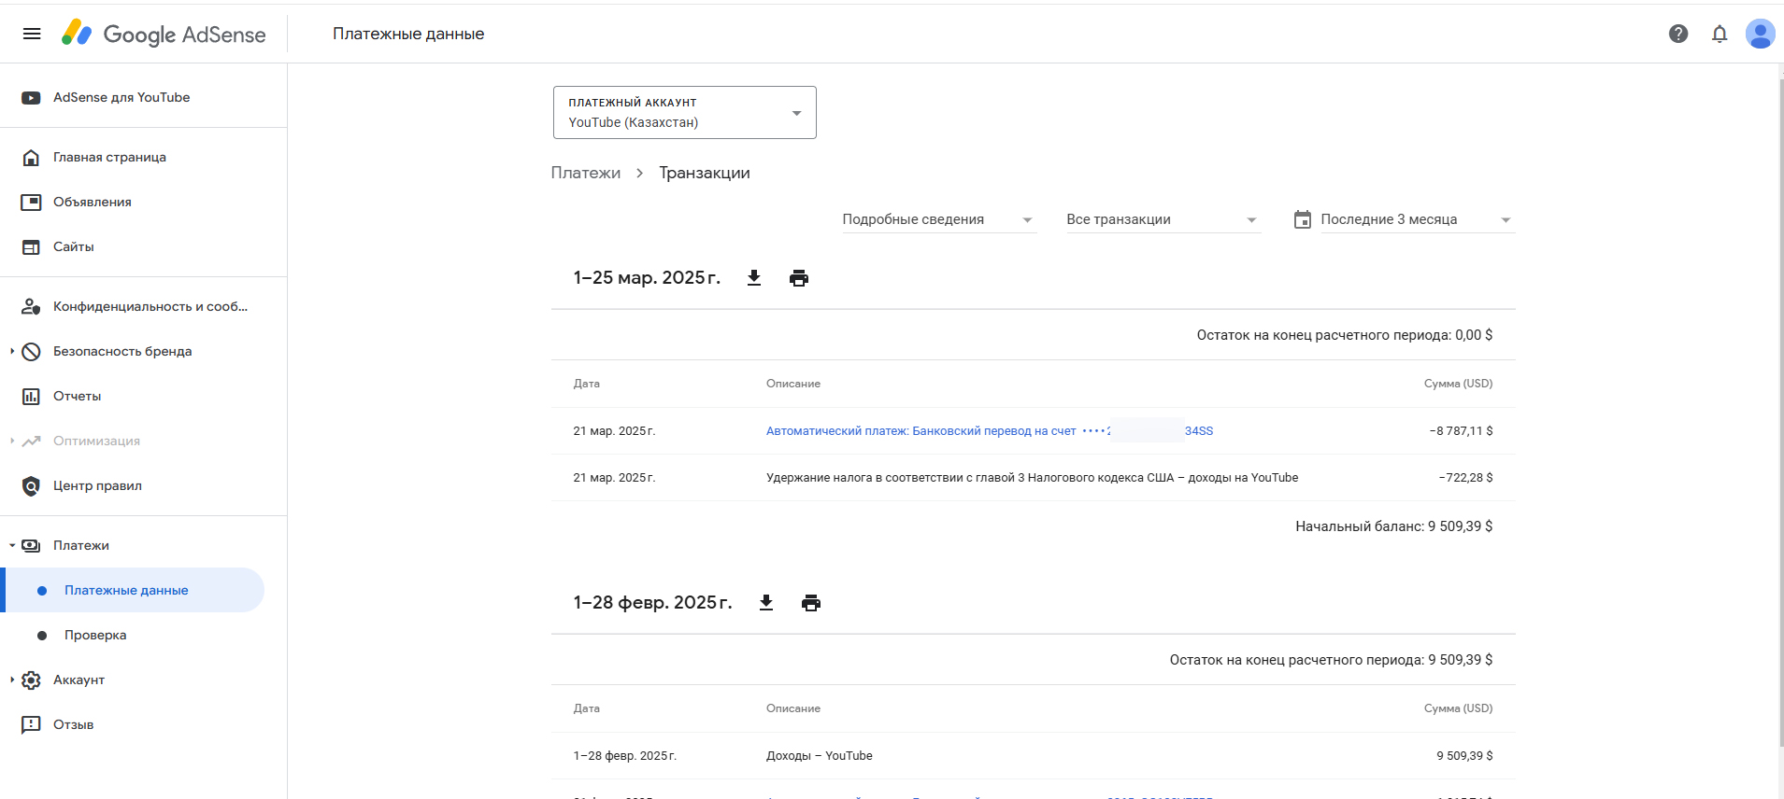Collapse the 'Платежи' sidebar section
Viewport: 1784px width, 799px height.
(12, 545)
